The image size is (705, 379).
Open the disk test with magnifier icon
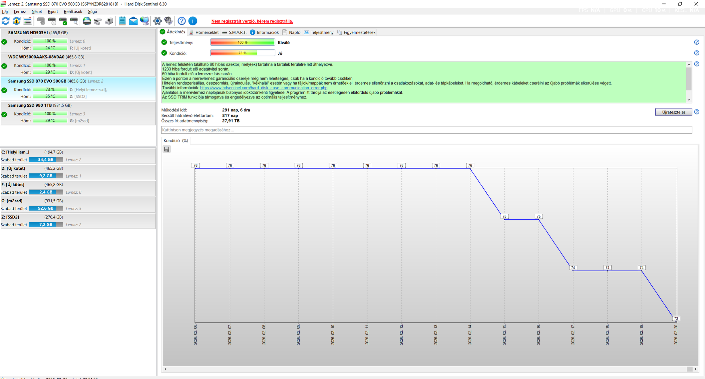pyautogui.click(x=74, y=21)
